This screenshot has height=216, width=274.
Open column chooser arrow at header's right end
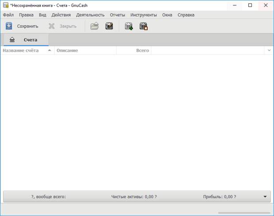click(269, 50)
